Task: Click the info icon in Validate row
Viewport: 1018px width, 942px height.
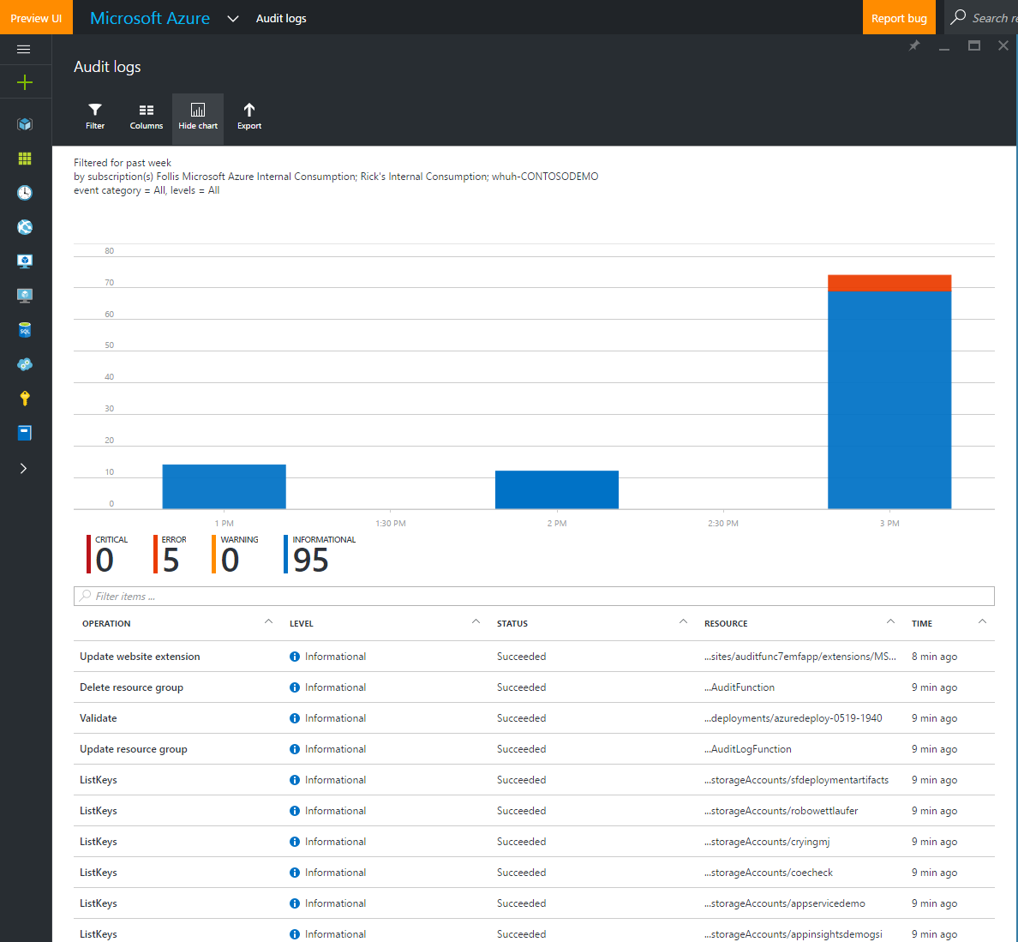Action: (295, 718)
